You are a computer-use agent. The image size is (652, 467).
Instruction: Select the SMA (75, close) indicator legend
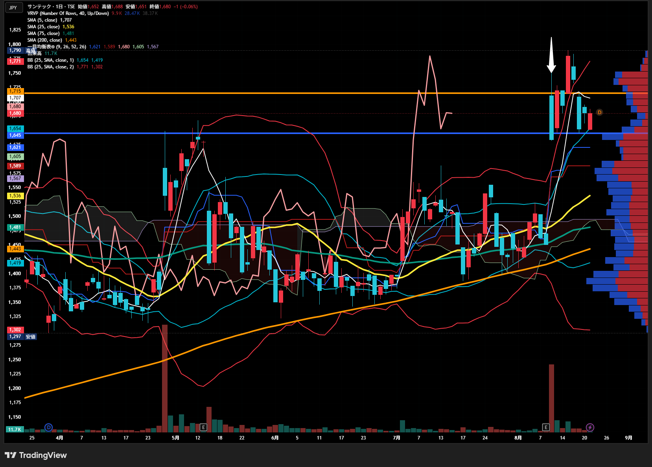[x=43, y=33]
